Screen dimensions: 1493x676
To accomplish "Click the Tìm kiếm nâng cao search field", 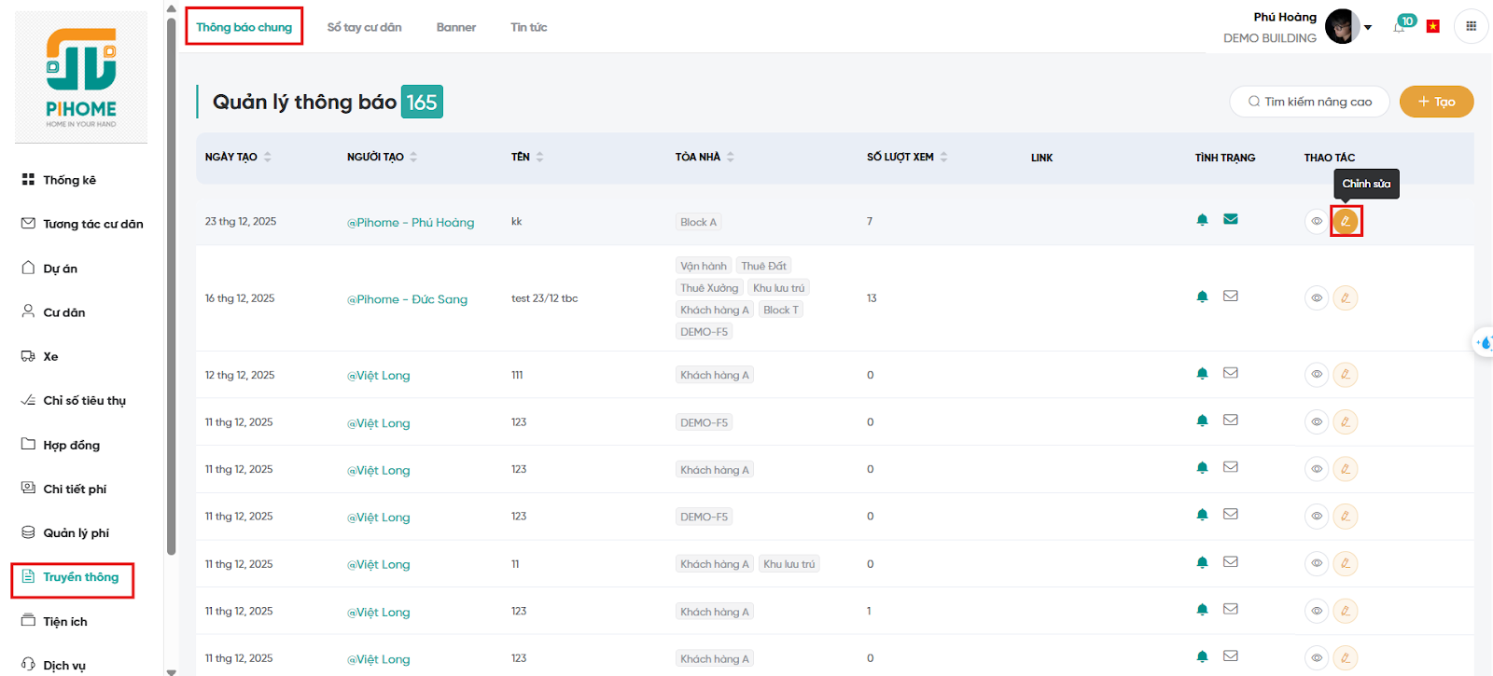I will pyautogui.click(x=1309, y=102).
